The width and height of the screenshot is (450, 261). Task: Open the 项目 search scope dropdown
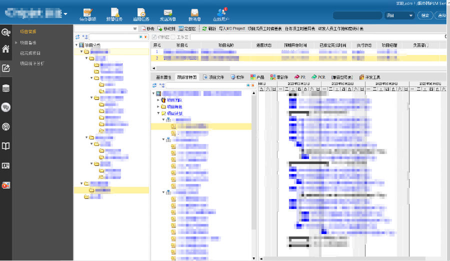[x=400, y=15]
